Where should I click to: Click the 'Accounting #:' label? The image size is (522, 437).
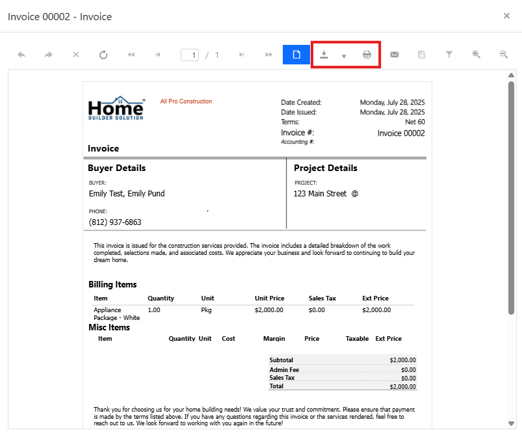[x=297, y=142]
